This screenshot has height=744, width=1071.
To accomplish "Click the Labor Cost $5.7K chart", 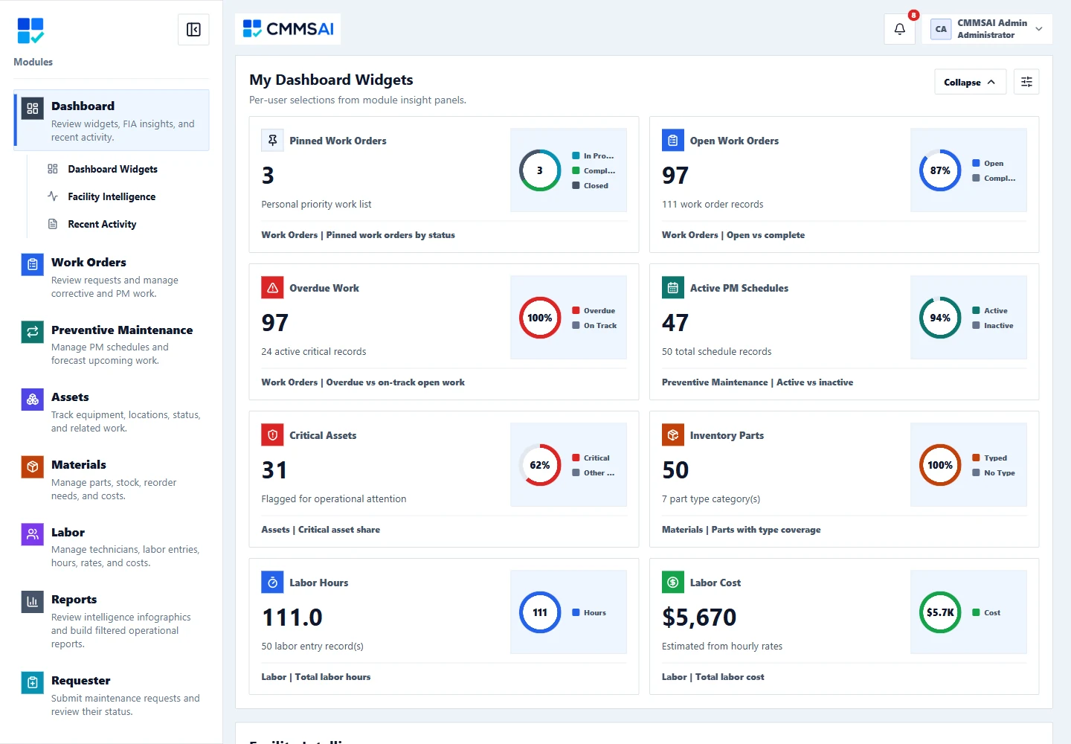I will 940,612.
